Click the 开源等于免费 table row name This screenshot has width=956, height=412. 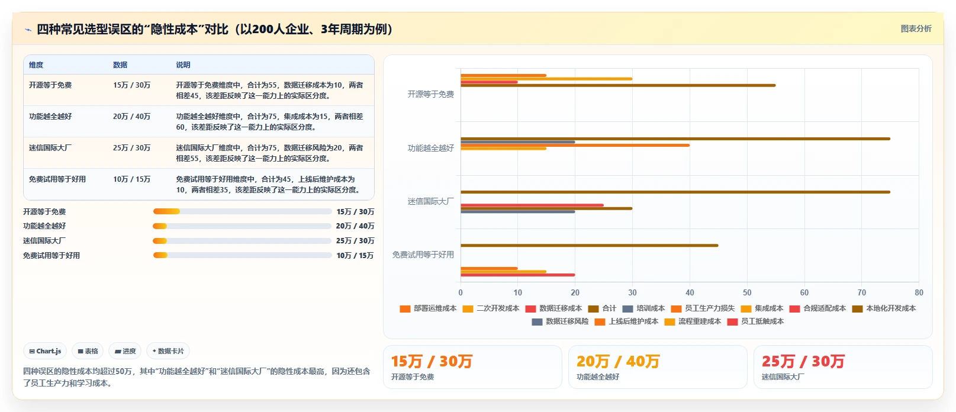50,85
